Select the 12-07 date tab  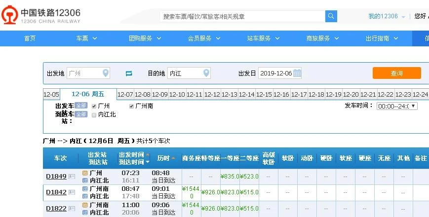pos(125,95)
